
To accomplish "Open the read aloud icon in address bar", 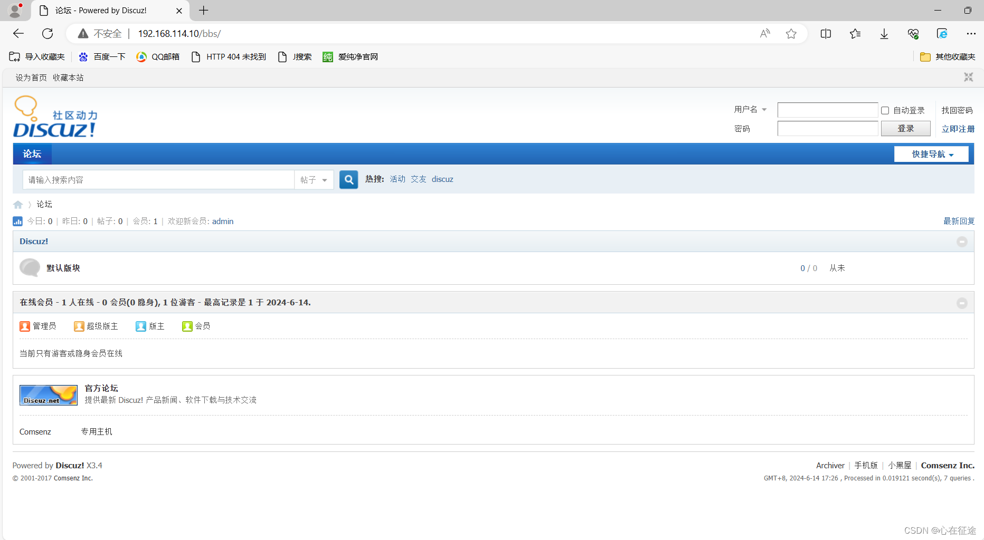I will point(765,34).
